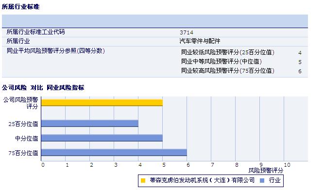Click the 所属行业标准 heading
The height and width of the screenshot is (190, 324).
(21, 7)
